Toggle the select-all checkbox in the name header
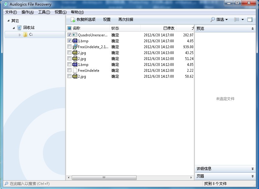 coord(69,28)
